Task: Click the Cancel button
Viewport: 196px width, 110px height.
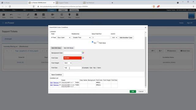Action: pos(141,91)
